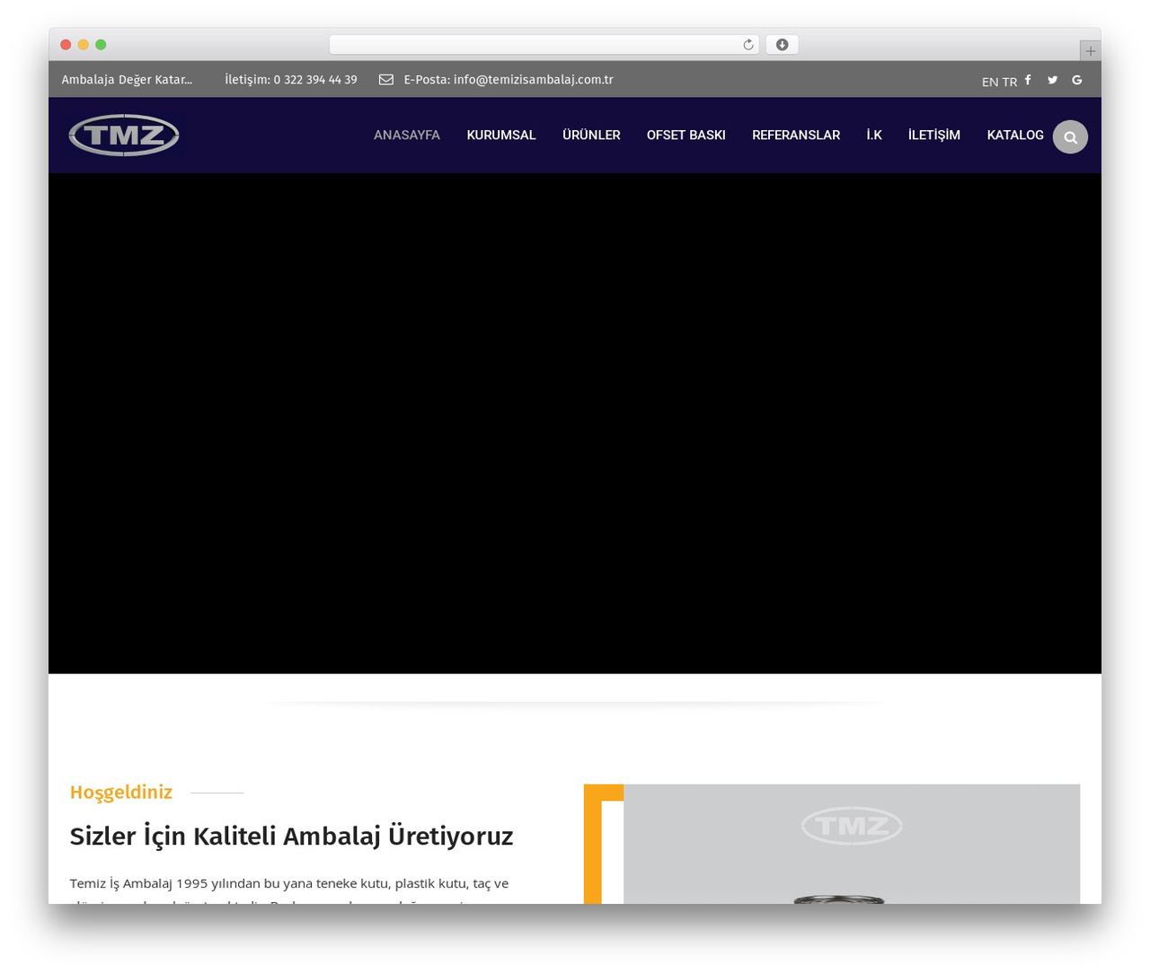Click the TMZ product image thumbnail
The image size is (1150, 973).
pos(852,844)
